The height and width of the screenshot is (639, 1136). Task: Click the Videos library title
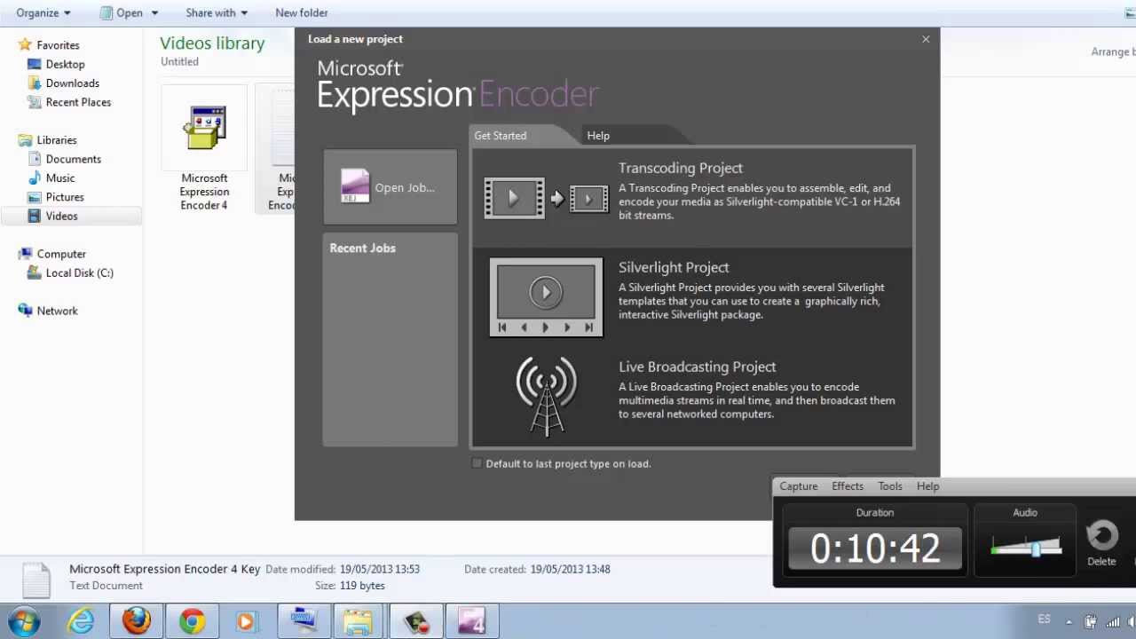pos(212,43)
